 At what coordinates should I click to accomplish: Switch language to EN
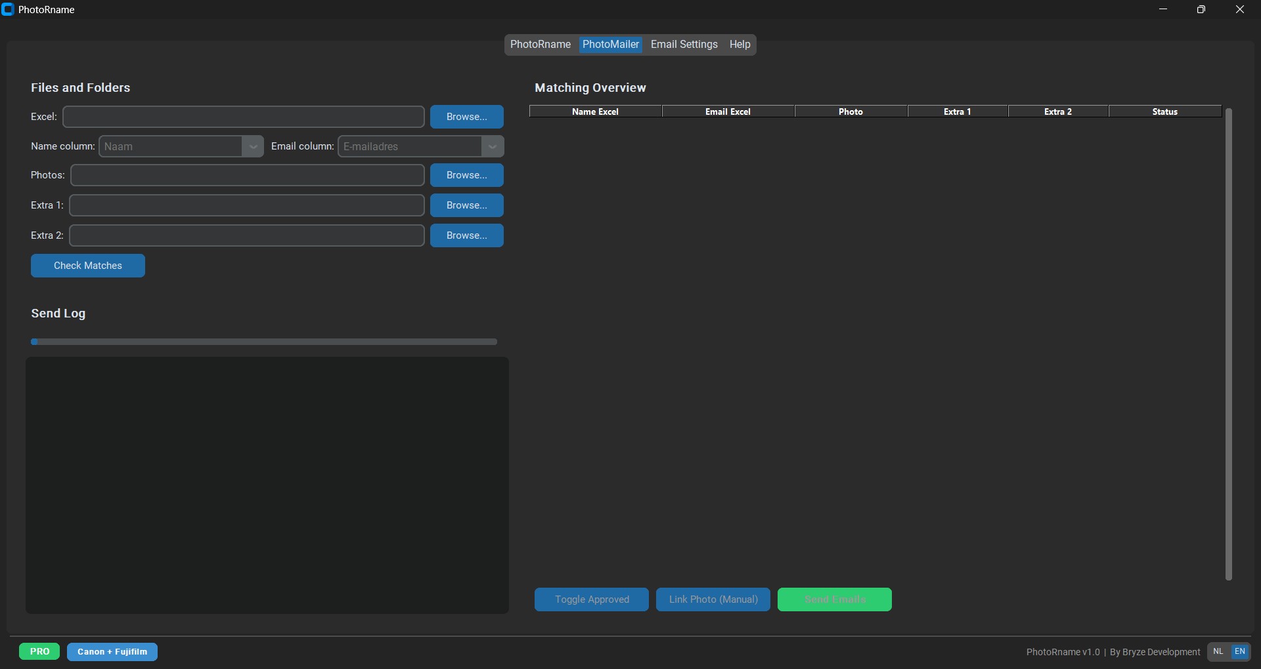pyautogui.click(x=1240, y=651)
